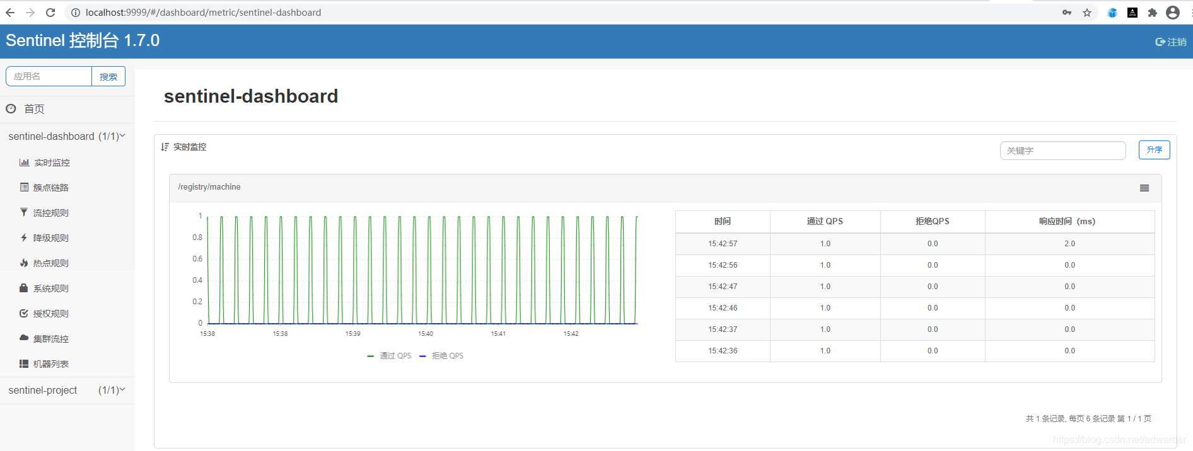Click the bar chart icon for 实时监控
The height and width of the screenshot is (451, 1193).
[24, 163]
